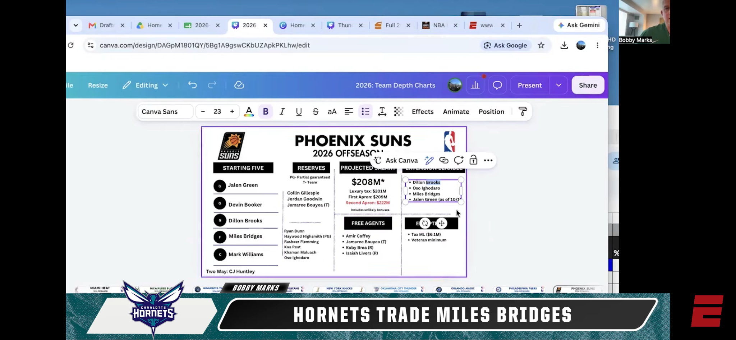
Task: Open the analytics bar chart icon
Action: [475, 85]
